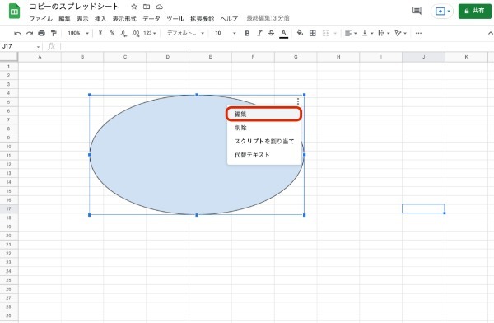
Task: Click the Google Sheets home icon
Action: [14, 11]
